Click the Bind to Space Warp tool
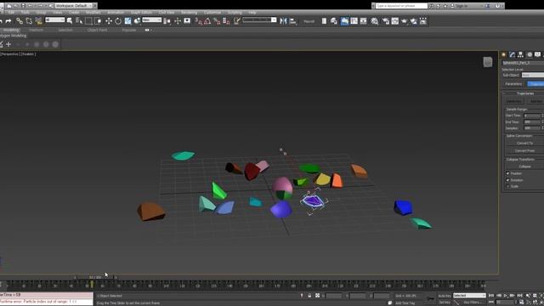The image size is (544, 306). pyautogui.click(x=38, y=21)
